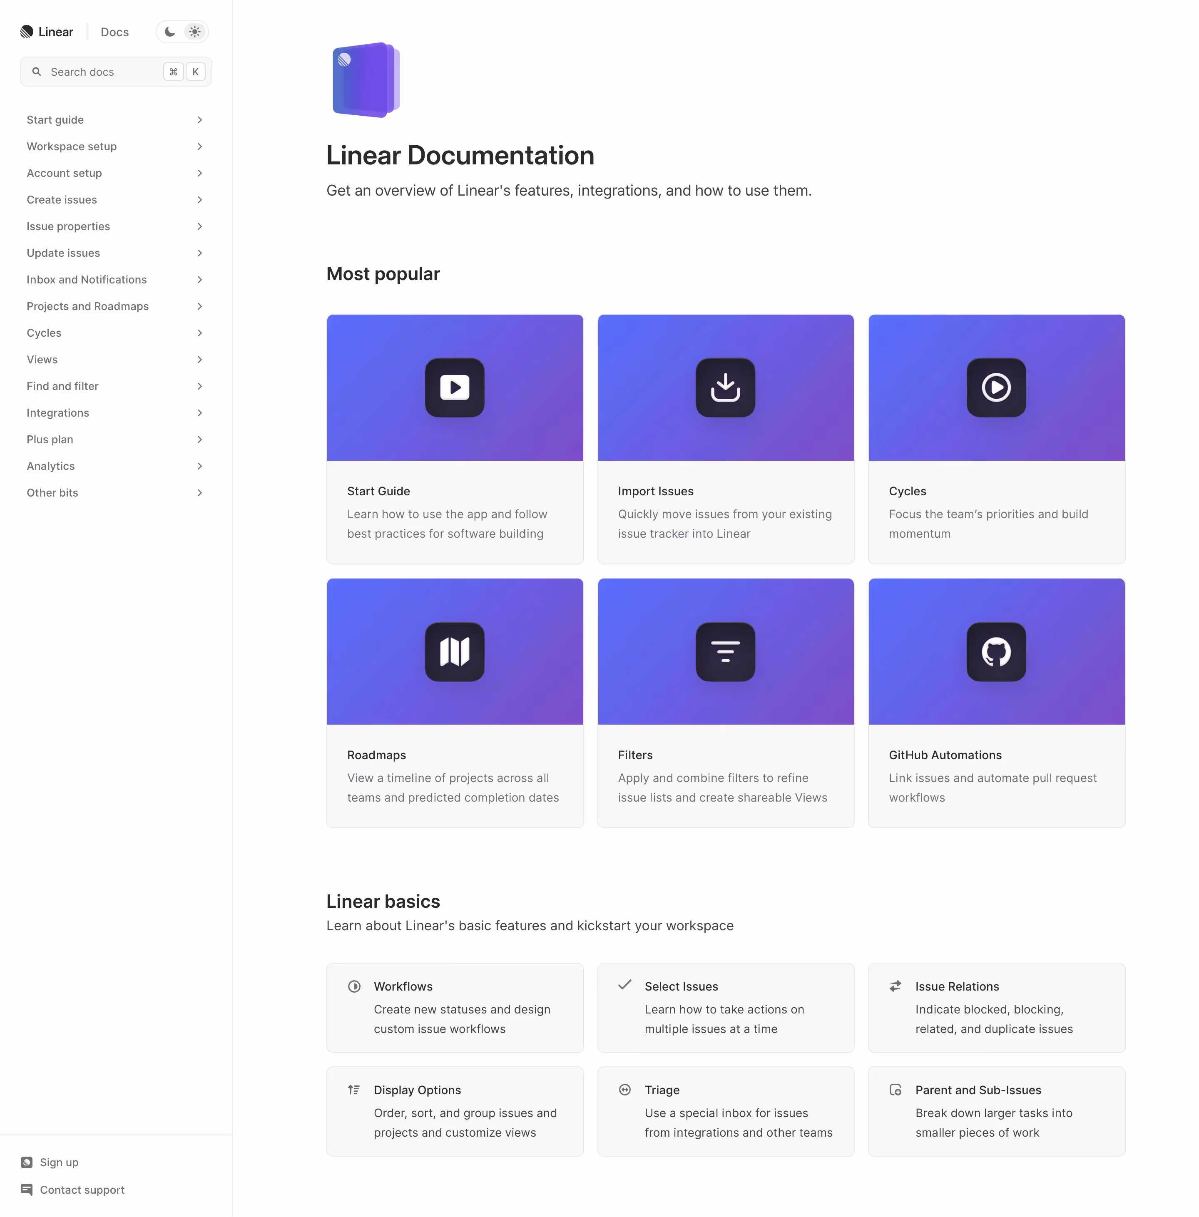
Task: Switch to light theme using the sun toggle
Action: point(194,31)
